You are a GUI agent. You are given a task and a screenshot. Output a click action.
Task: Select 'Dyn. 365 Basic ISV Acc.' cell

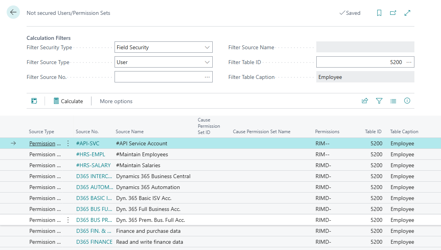click(144, 198)
